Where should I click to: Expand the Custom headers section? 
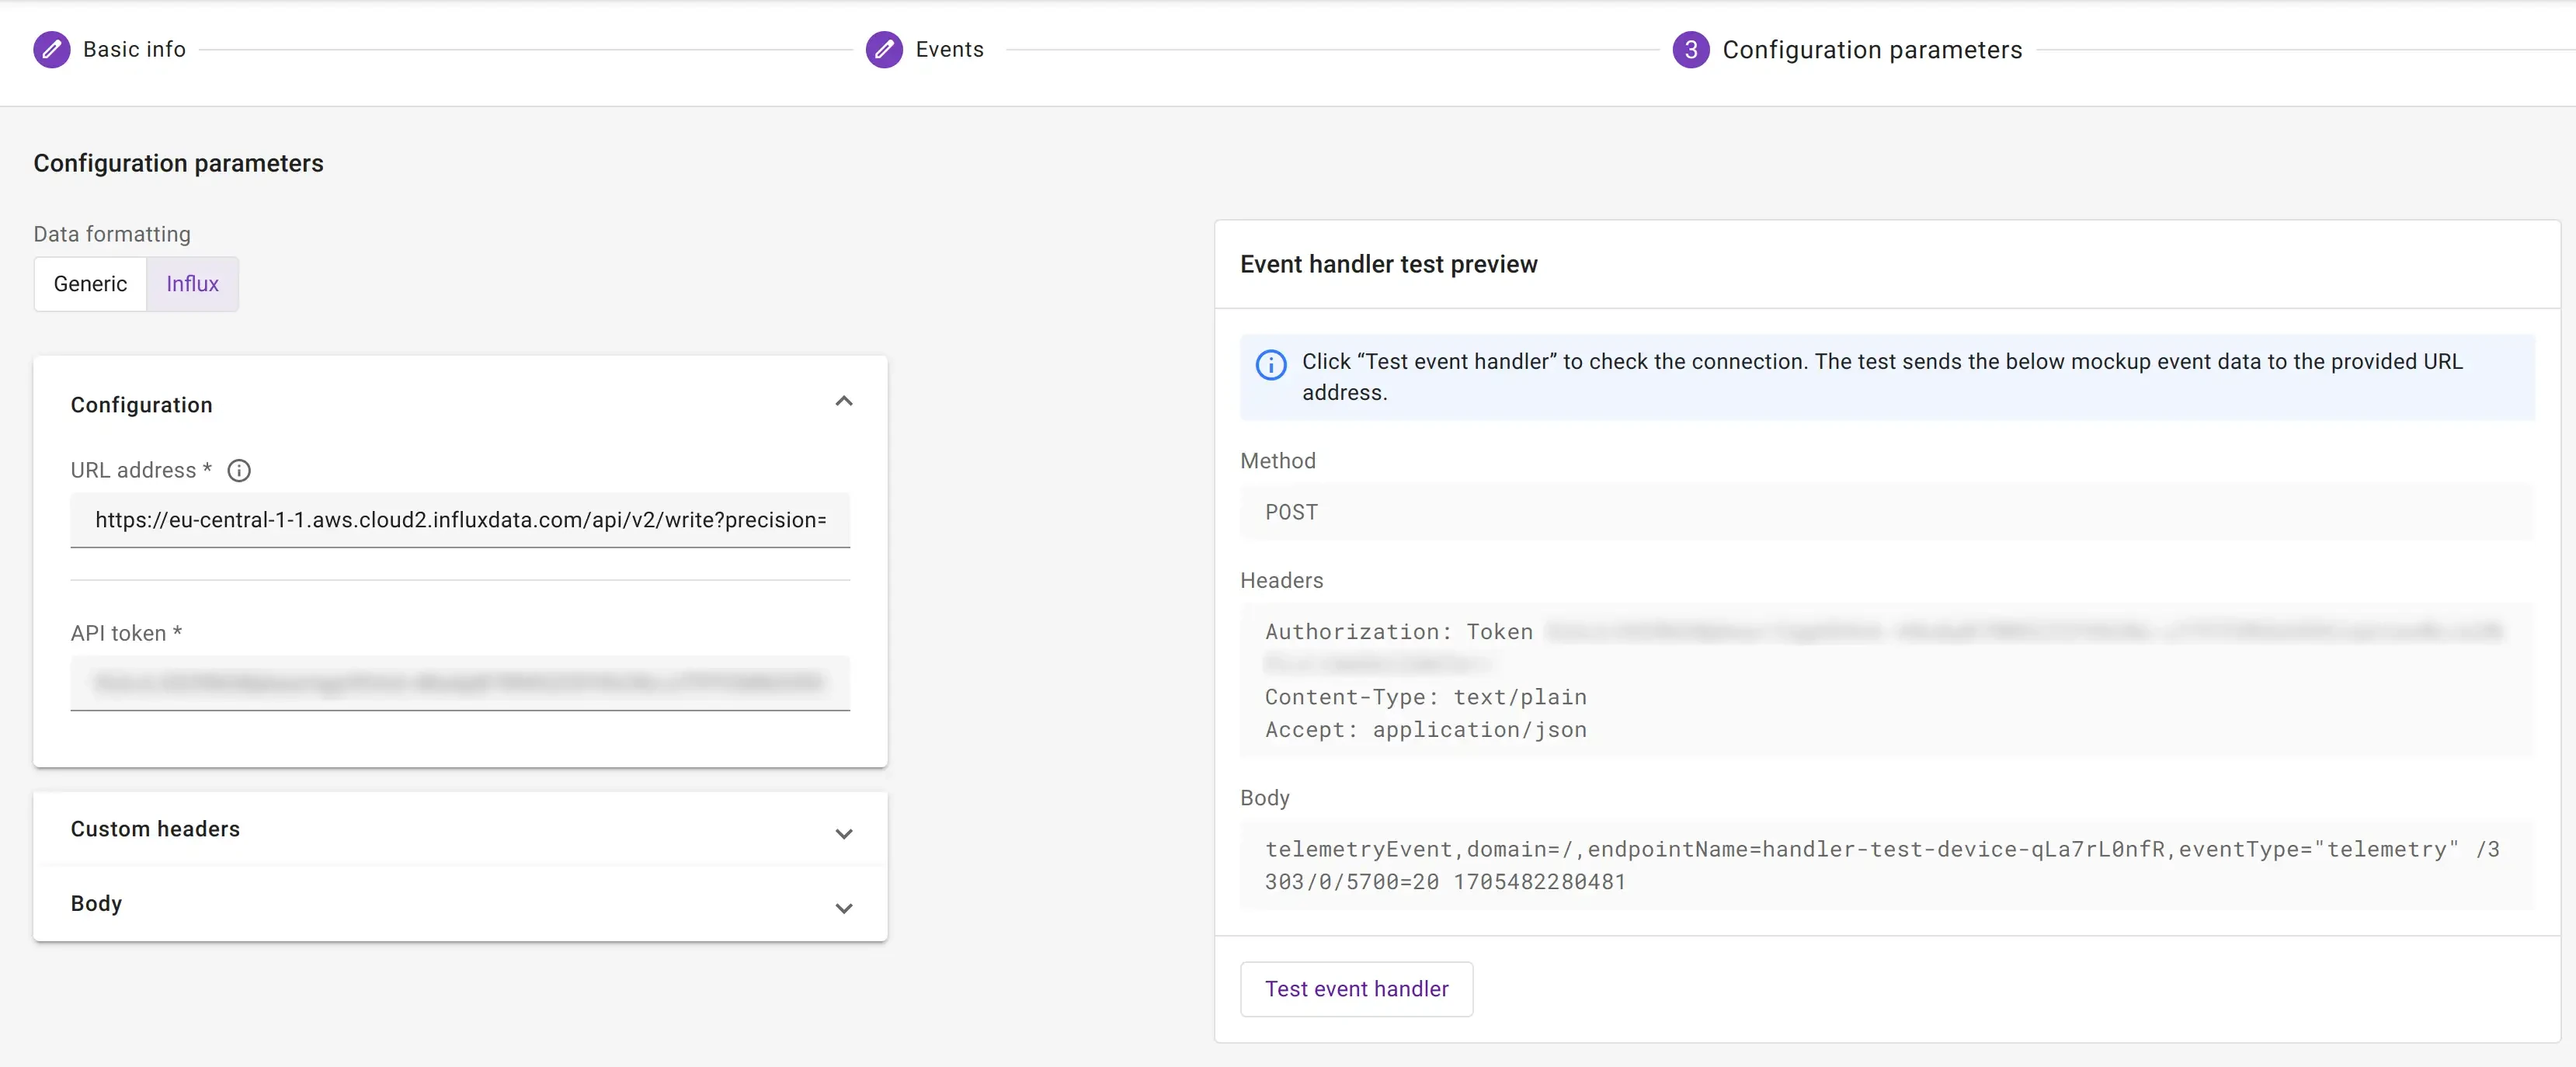[460, 830]
